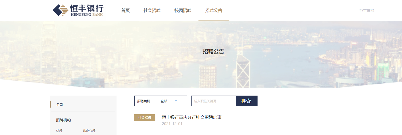402x135 pixels.
Task: Focus the 输入职位关键词 search field
Action: coord(213,101)
